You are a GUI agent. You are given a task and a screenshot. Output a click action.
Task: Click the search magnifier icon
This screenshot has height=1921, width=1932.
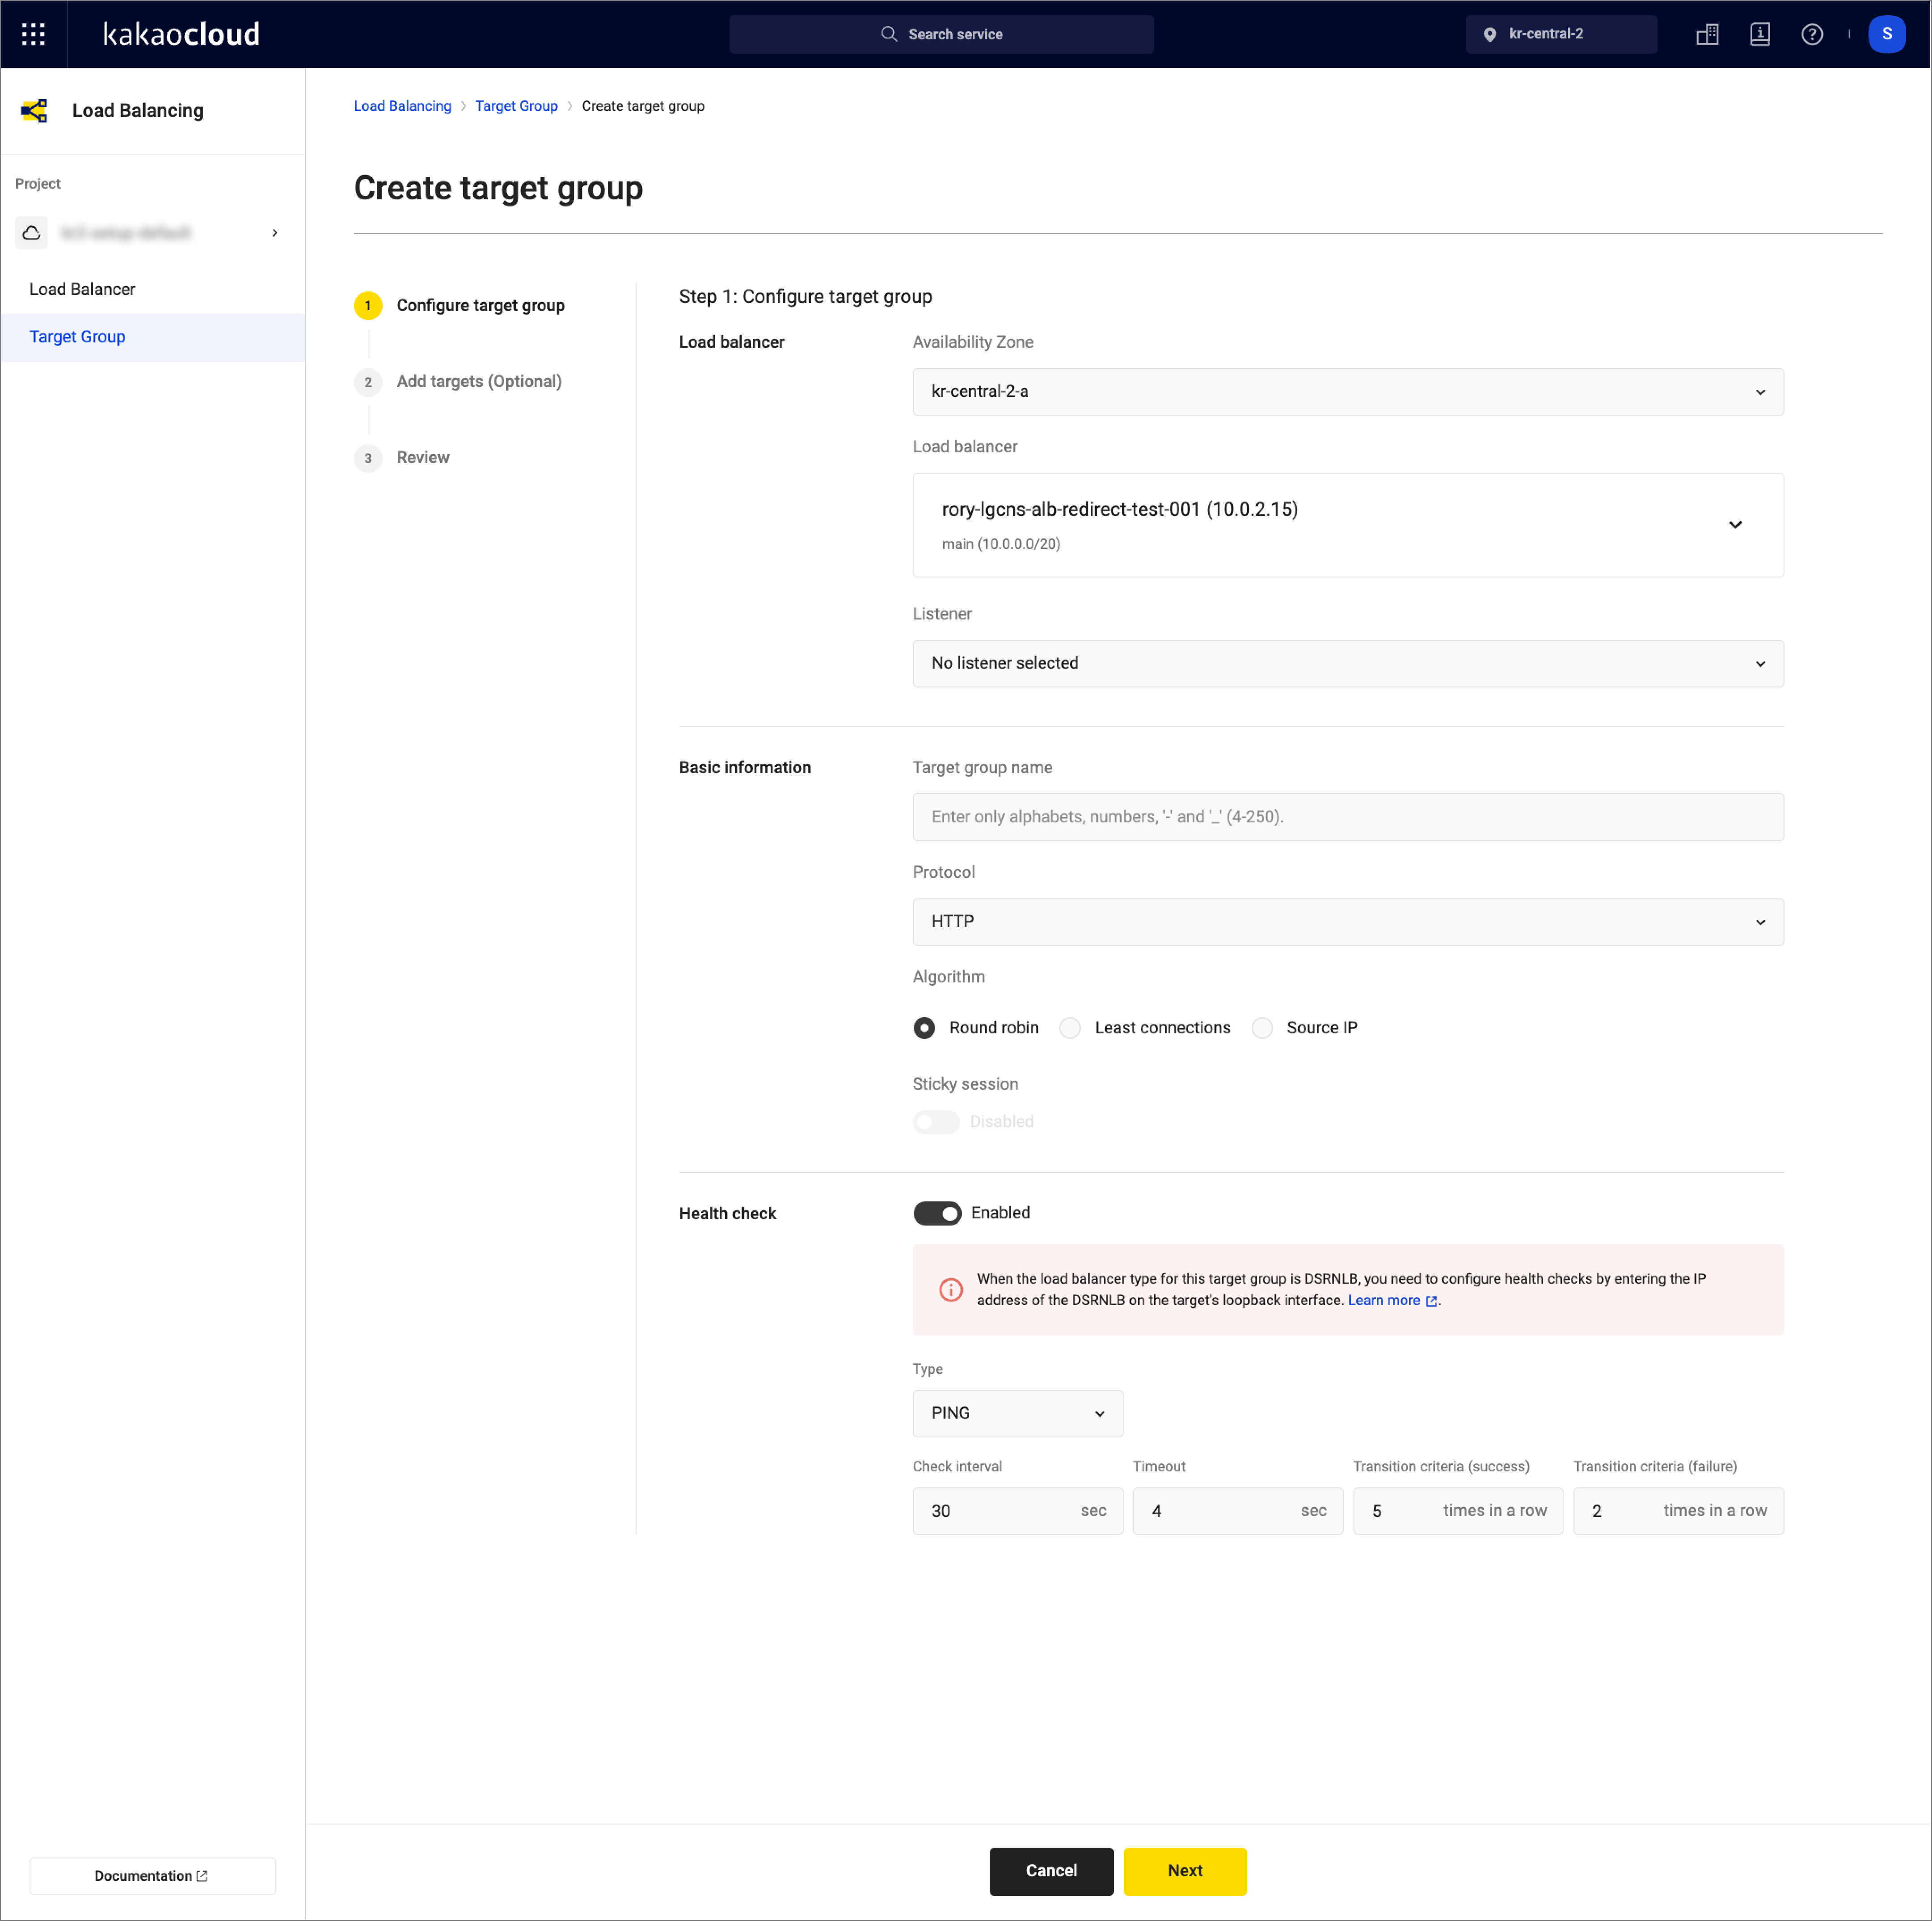point(888,34)
